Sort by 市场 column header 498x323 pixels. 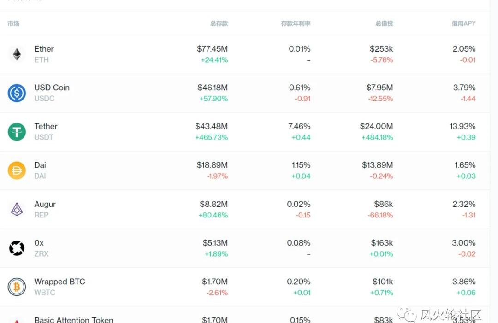coord(13,23)
